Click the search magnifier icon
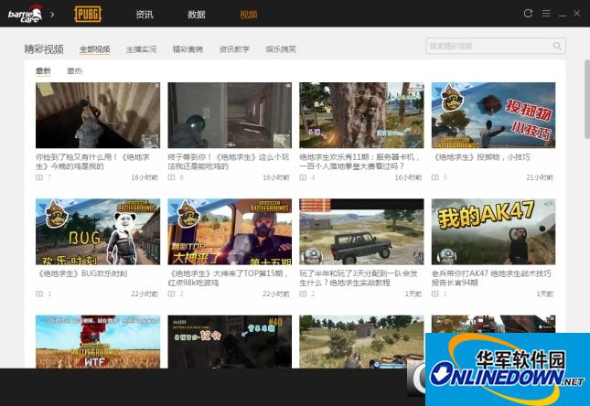The image size is (590, 406). (x=556, y=46)
